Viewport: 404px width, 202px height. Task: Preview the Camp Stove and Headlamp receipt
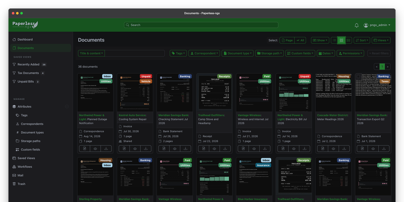[214, 148]
